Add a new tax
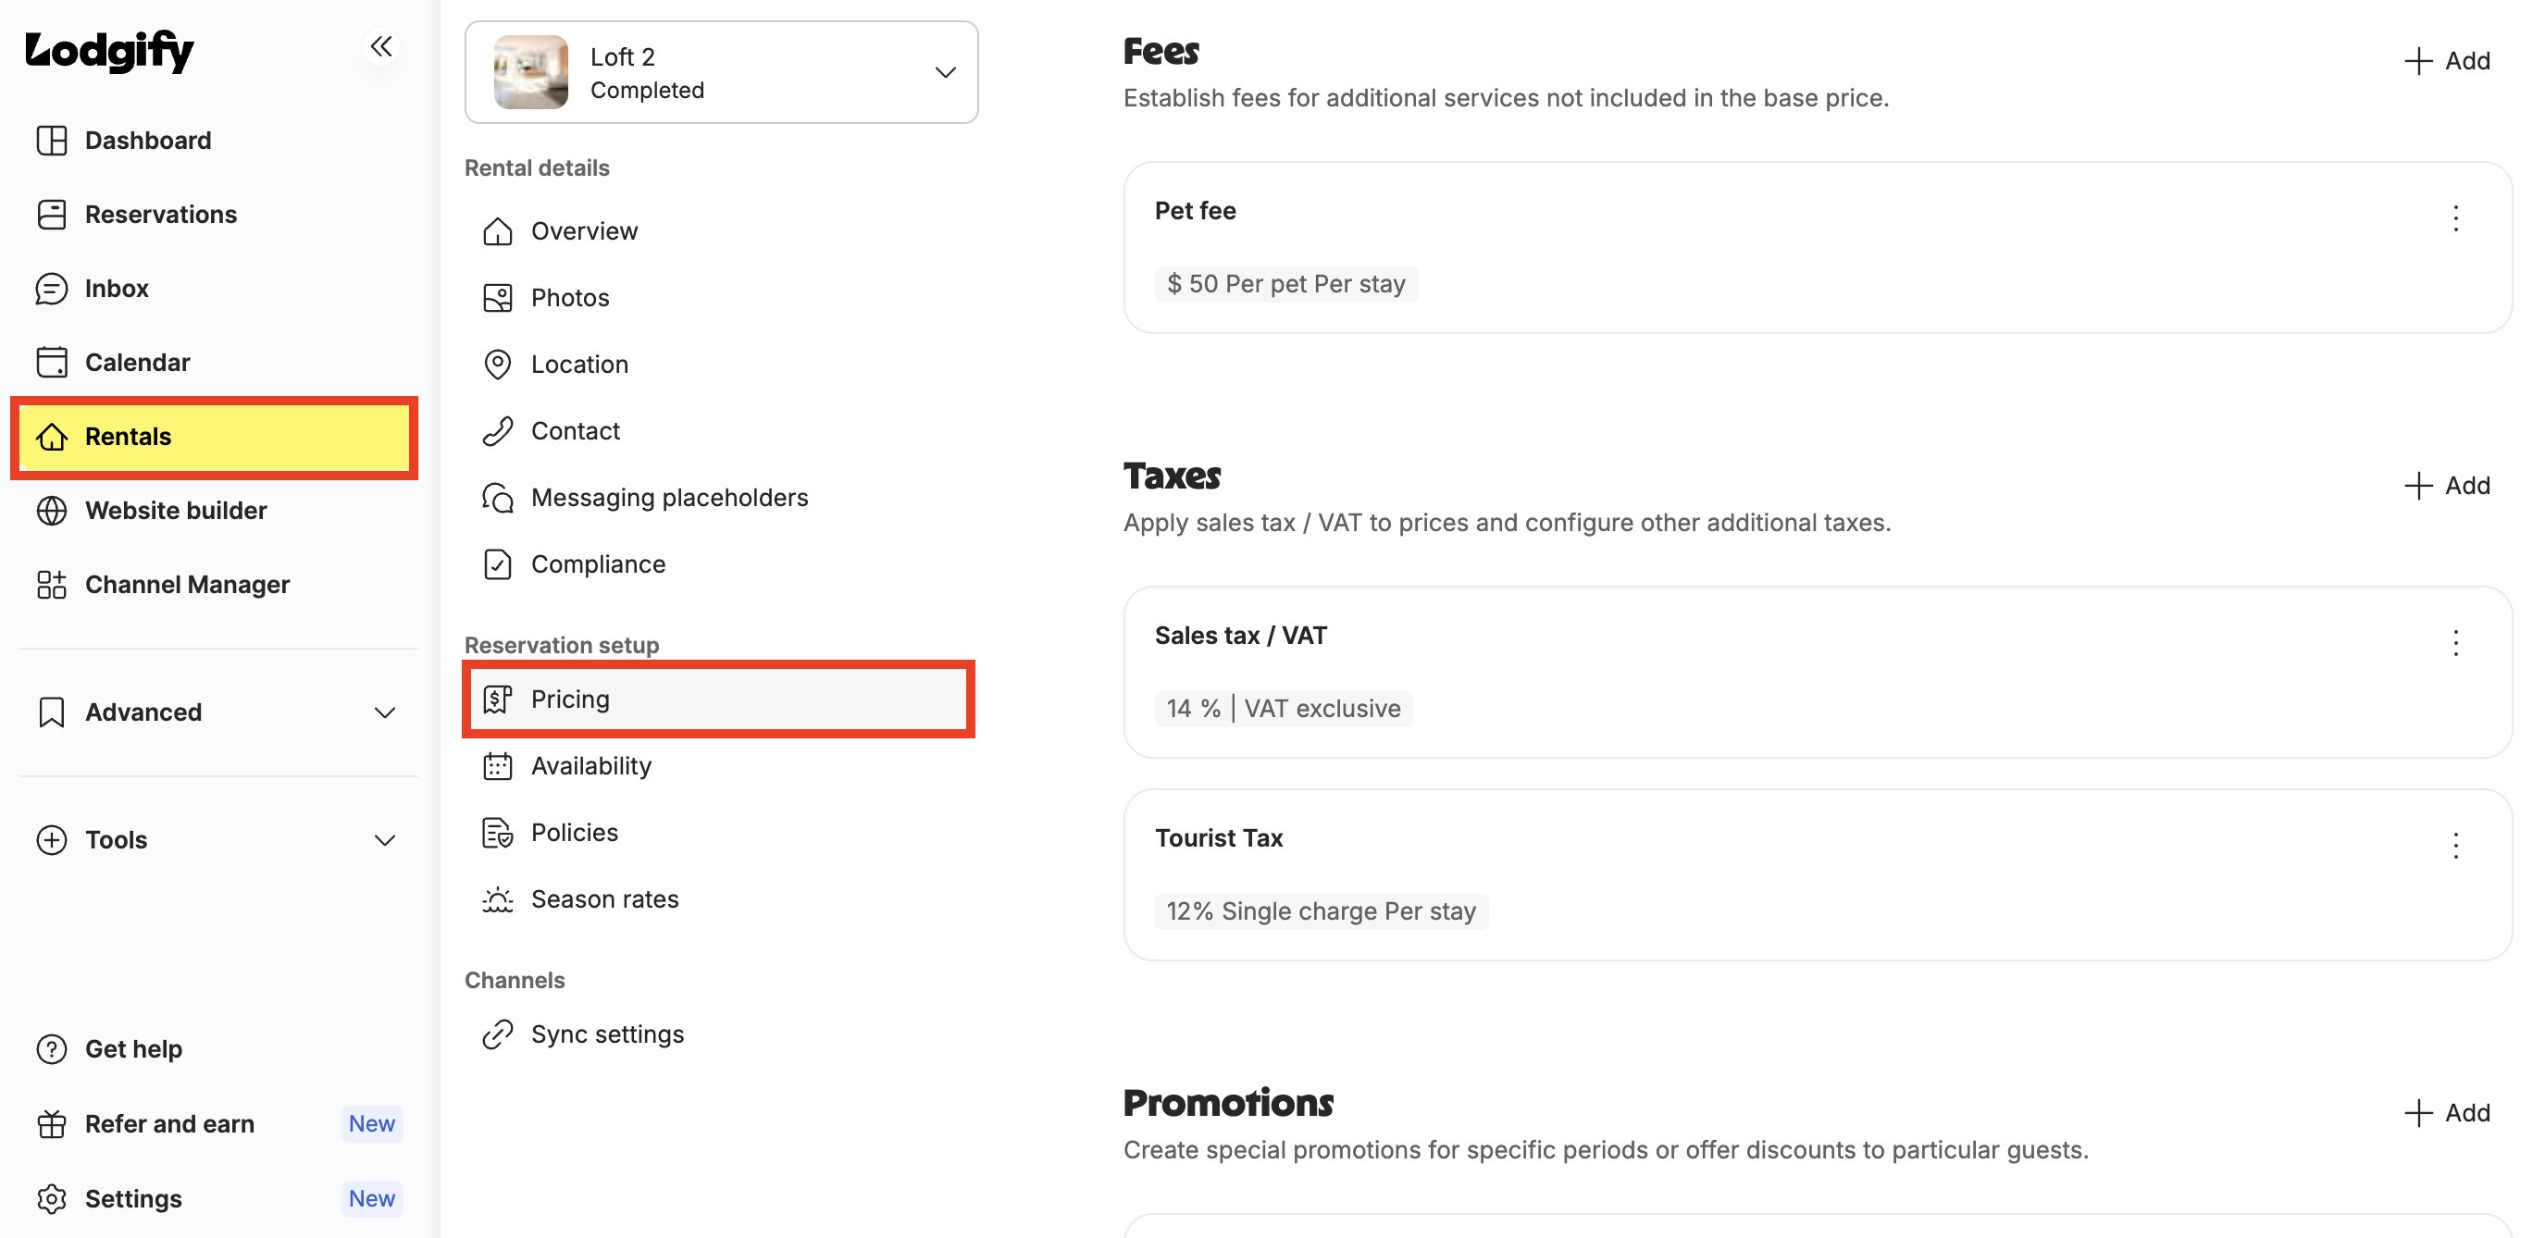2545x1238 pixels. (2446, 486)
